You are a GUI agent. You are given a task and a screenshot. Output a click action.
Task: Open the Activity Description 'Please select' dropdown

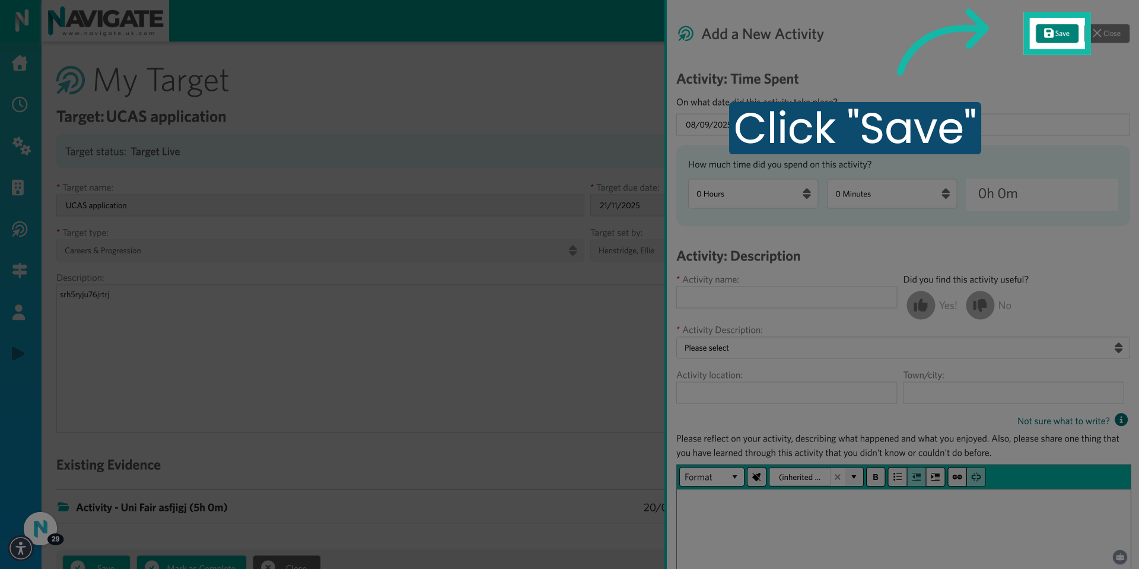(903, 348)
